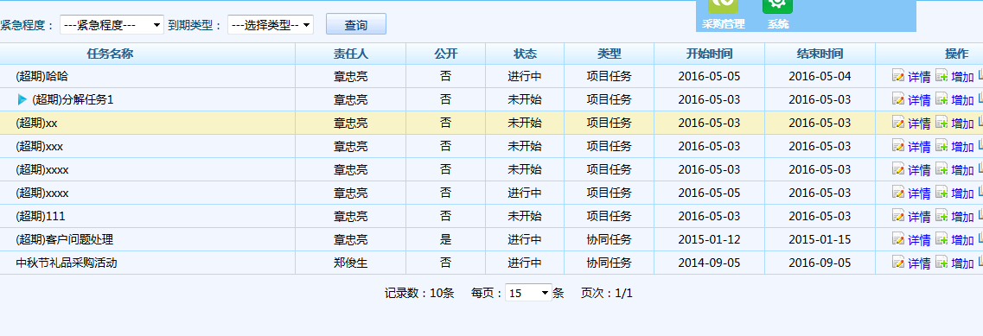This screenshot has height=336, width=983.
Task: Open the 紧急程度 dropdown
Action: (x=112, y=25)
